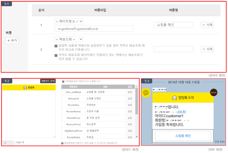Click inside the 알림톡 message text area

tap(29, 114)
